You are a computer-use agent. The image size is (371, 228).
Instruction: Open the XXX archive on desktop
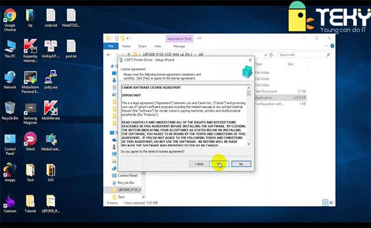pyautogui.click(x=51, y=173)
